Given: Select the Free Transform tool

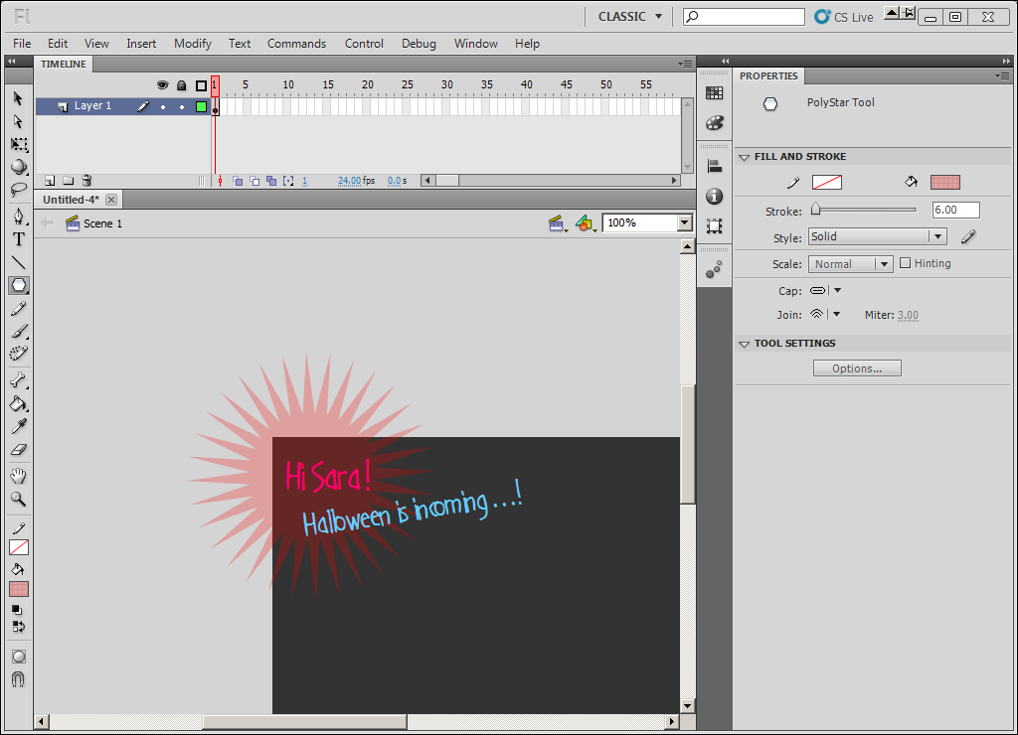Looking at the screenshot, I should 19,144.
